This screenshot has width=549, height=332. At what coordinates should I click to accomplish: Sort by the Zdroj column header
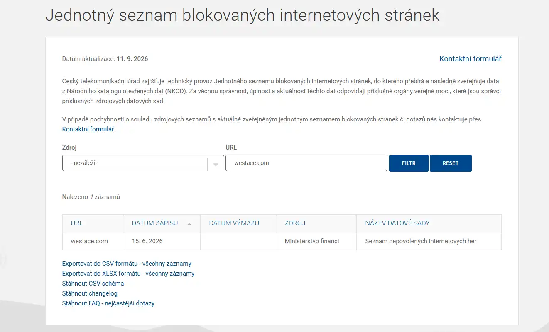[295, 223]
